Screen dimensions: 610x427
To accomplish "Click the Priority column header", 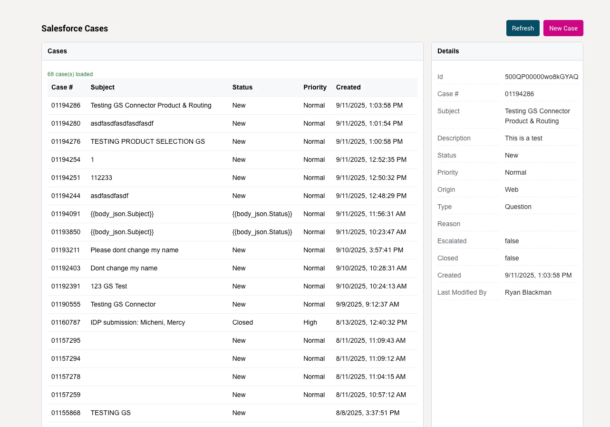I will point(315,87).
